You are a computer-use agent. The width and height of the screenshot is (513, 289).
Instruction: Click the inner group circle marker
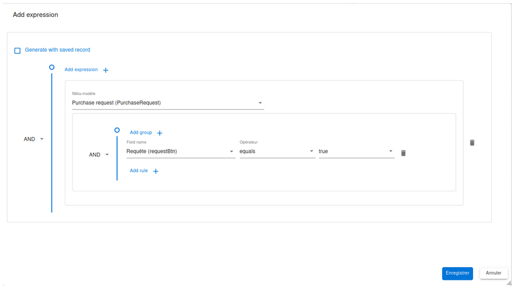pos(117,130)
